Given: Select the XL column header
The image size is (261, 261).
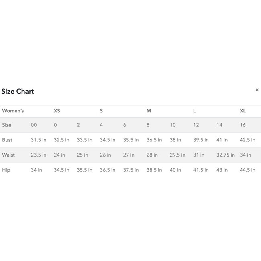Looking at the screenshot, I should 243,111.
